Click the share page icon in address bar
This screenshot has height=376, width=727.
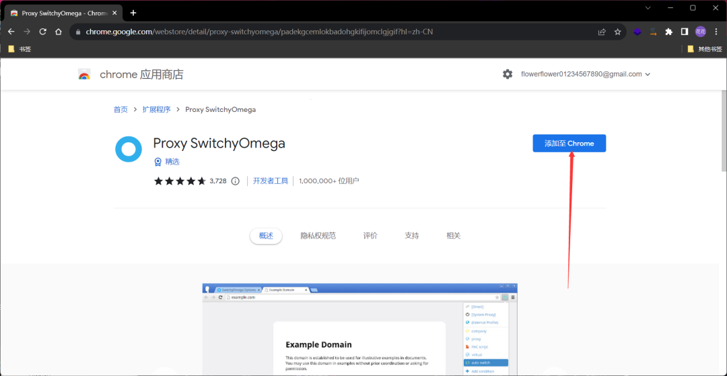[x=602, y=32]
